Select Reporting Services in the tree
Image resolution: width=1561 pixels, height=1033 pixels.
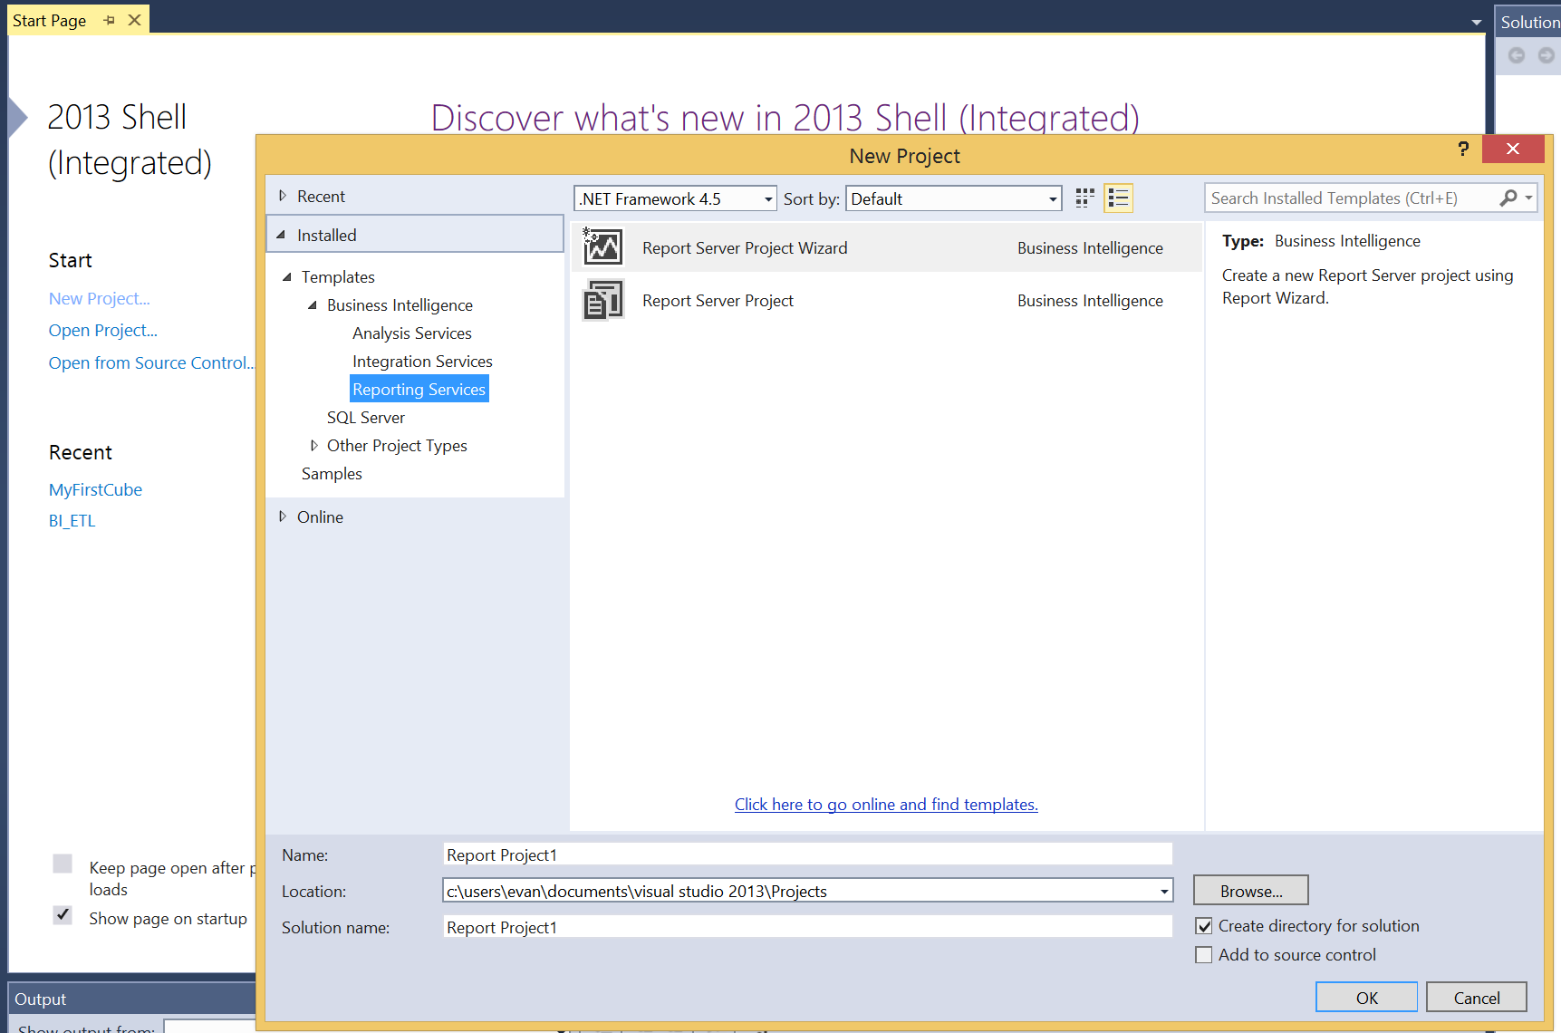coord(419,390)
